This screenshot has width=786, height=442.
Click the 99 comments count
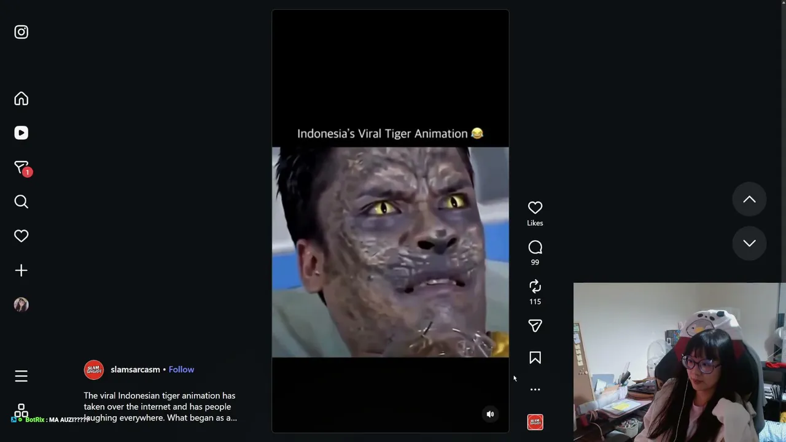(x=535, y=262)
